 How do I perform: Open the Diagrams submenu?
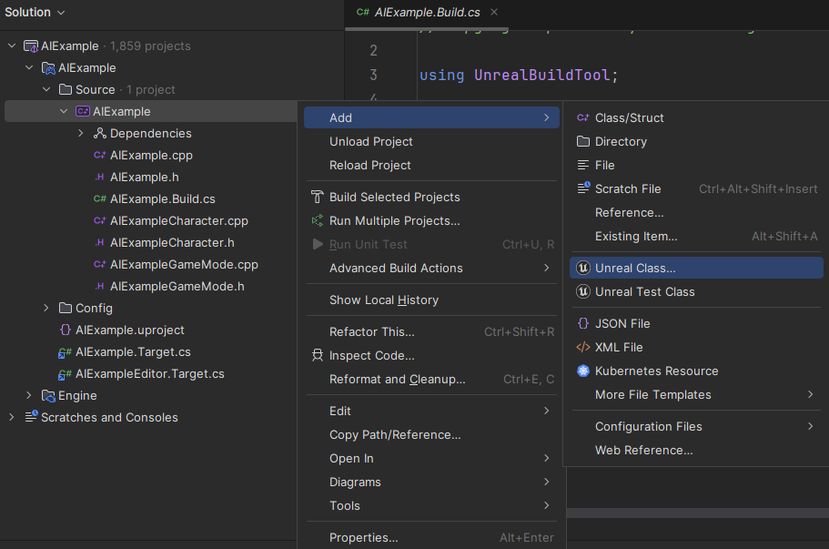coord(431,482)
